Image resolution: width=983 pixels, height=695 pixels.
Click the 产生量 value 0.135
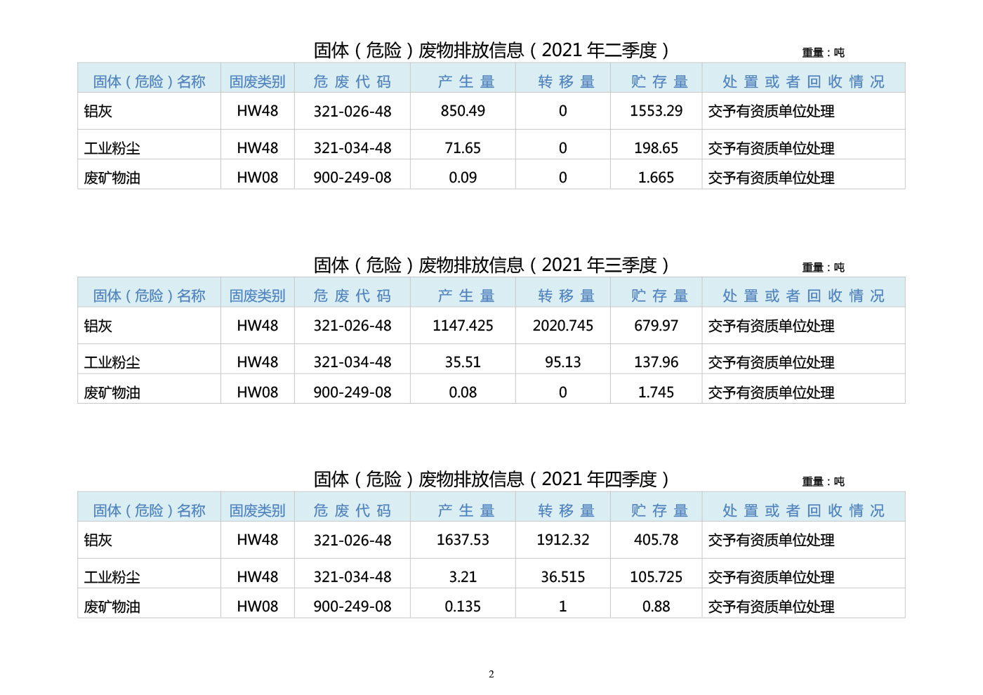click(x=463, y=607)
